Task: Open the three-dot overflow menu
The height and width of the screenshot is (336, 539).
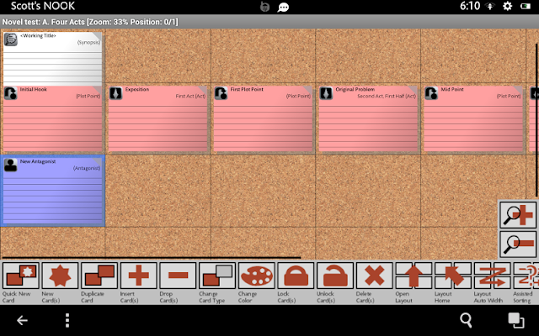Action: 67,321
